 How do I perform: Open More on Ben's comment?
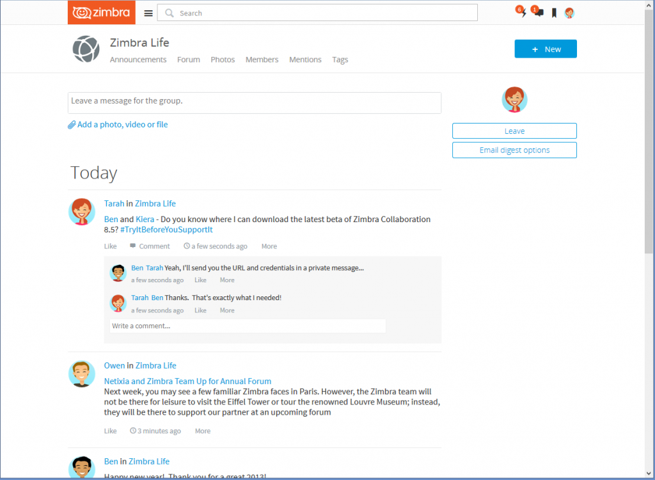[x=227, y=280]
